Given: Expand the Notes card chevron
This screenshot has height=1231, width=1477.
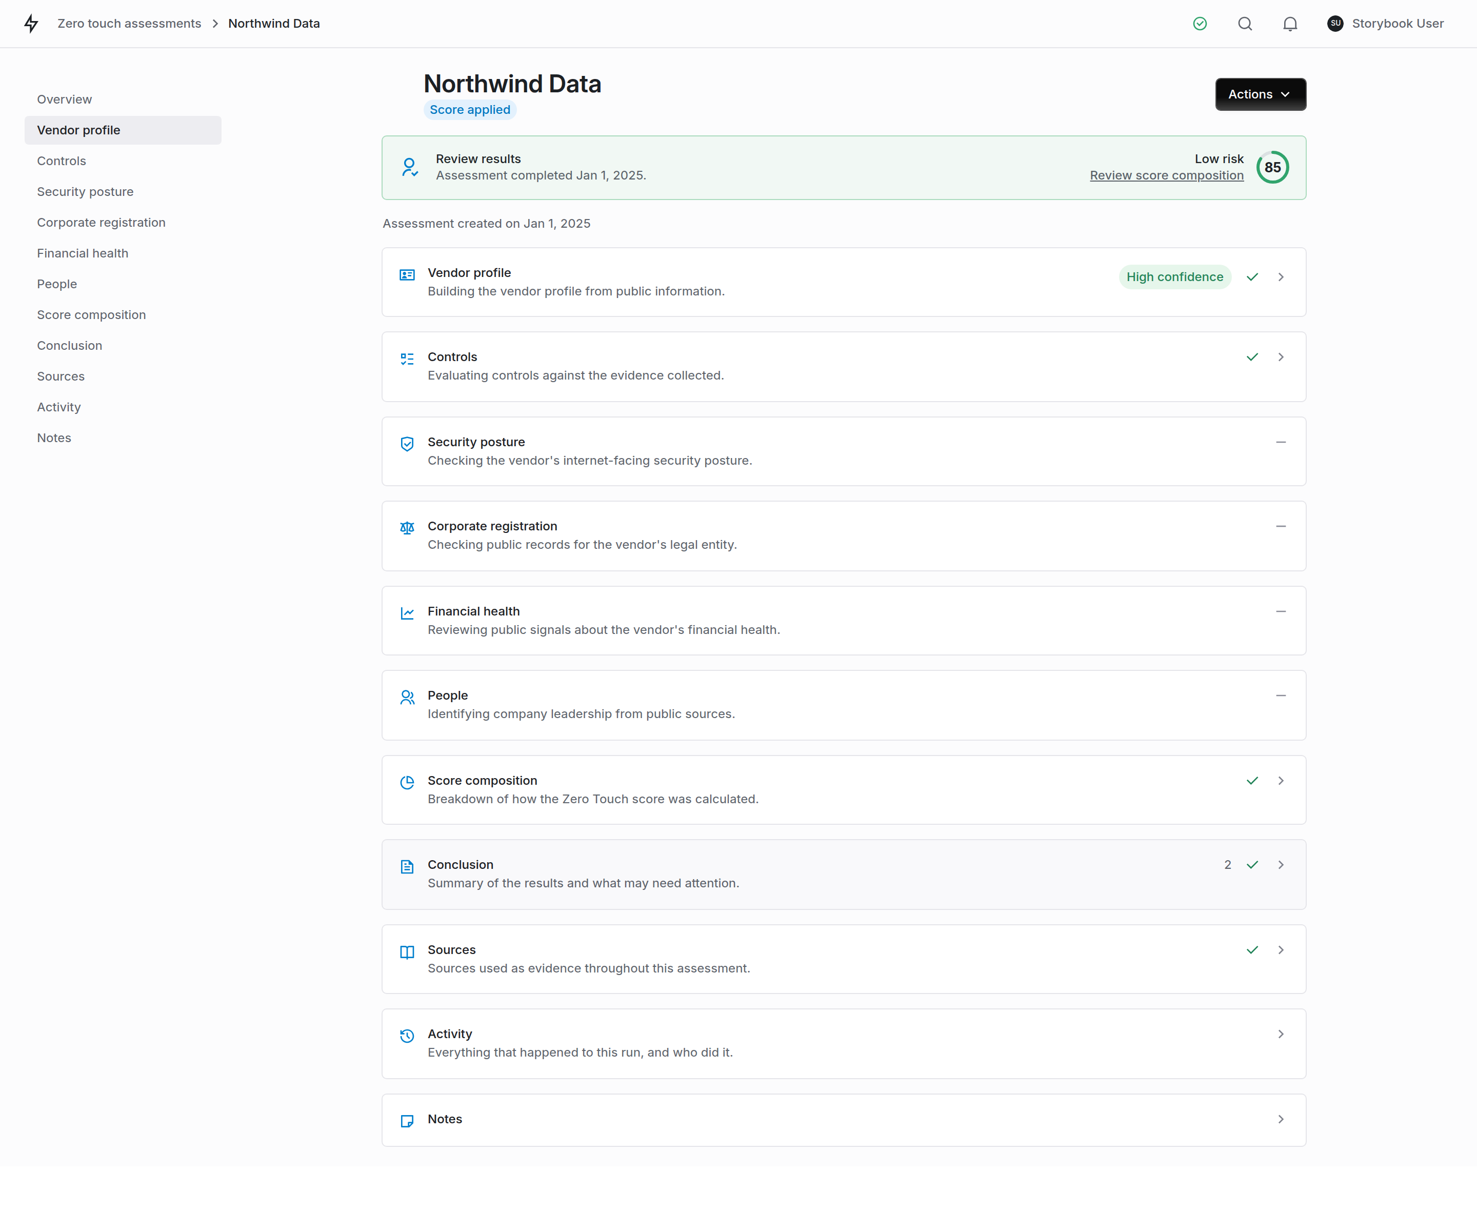Looking at the screenshot, I should pyautogui.click(x=1281, y=1119).
